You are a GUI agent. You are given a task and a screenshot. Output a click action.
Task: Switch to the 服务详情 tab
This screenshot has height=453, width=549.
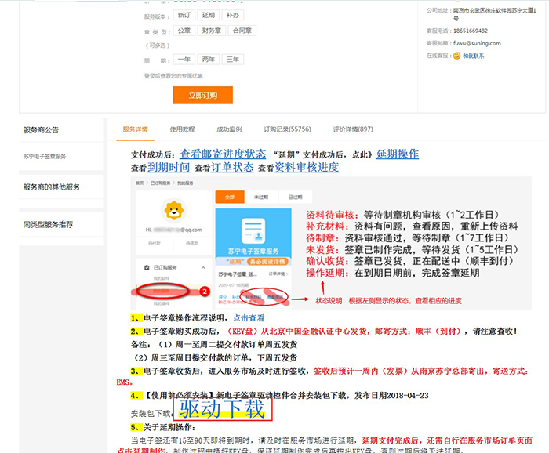coord(135,129)
